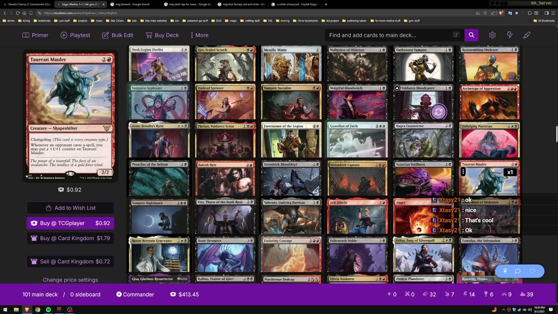
Task: Click the paintbrush customize icon
Action: click(527, 35)
